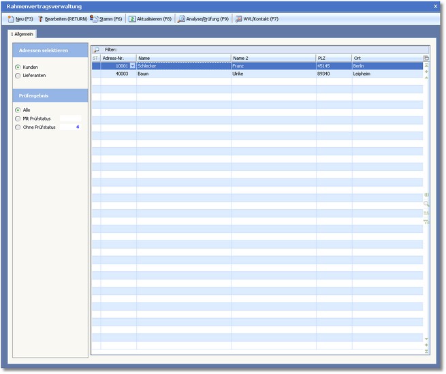
Task: Choose the Ohne Prüfstatus option
Action: [18, 127]
